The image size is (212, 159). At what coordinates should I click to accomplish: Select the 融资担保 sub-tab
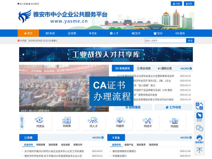coord(153,145)
